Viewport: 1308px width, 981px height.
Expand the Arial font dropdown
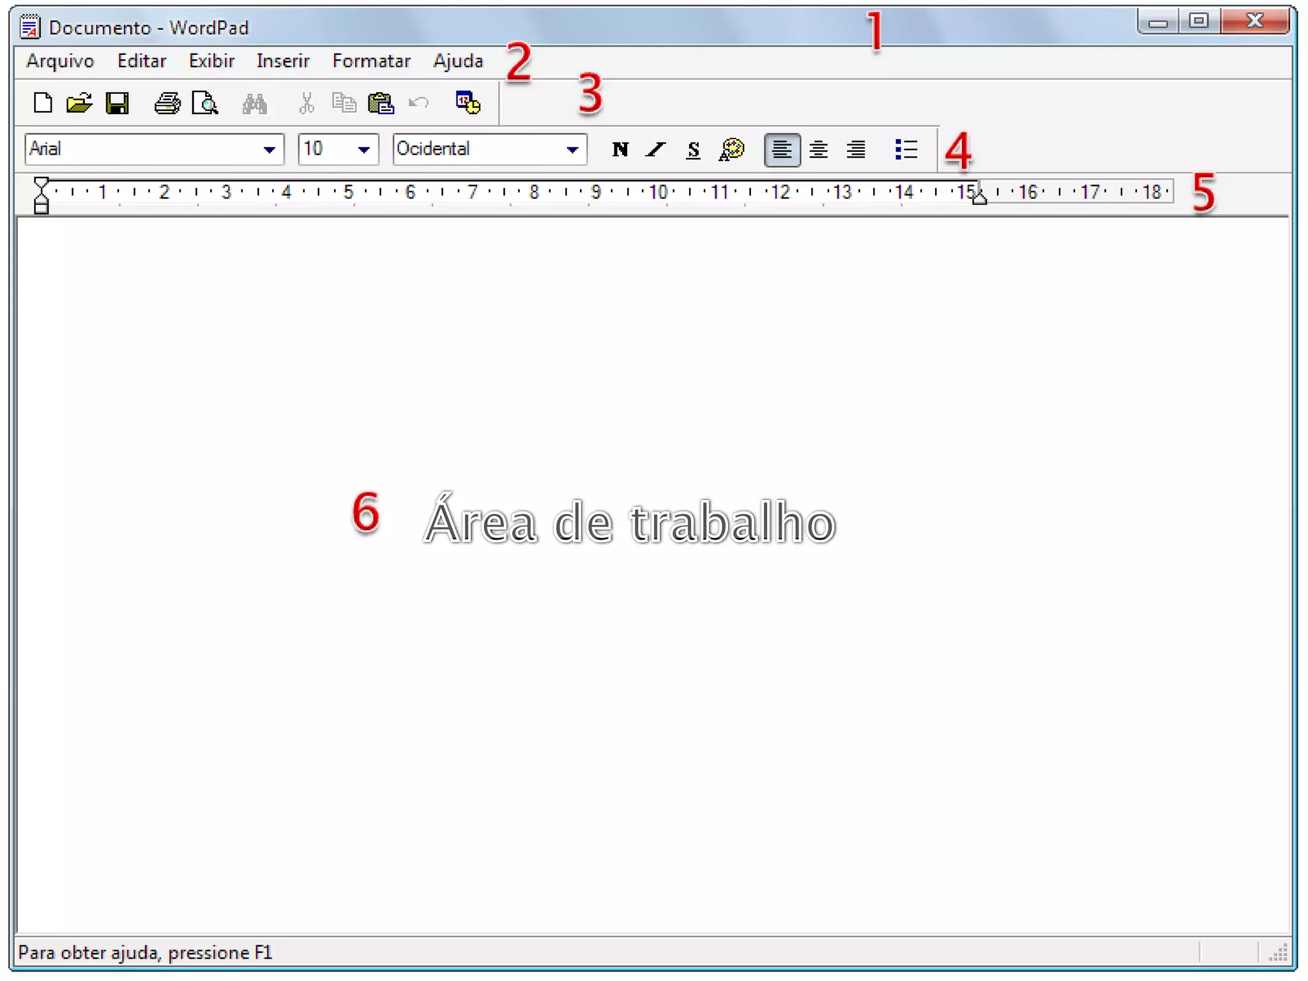click(269, 149)
